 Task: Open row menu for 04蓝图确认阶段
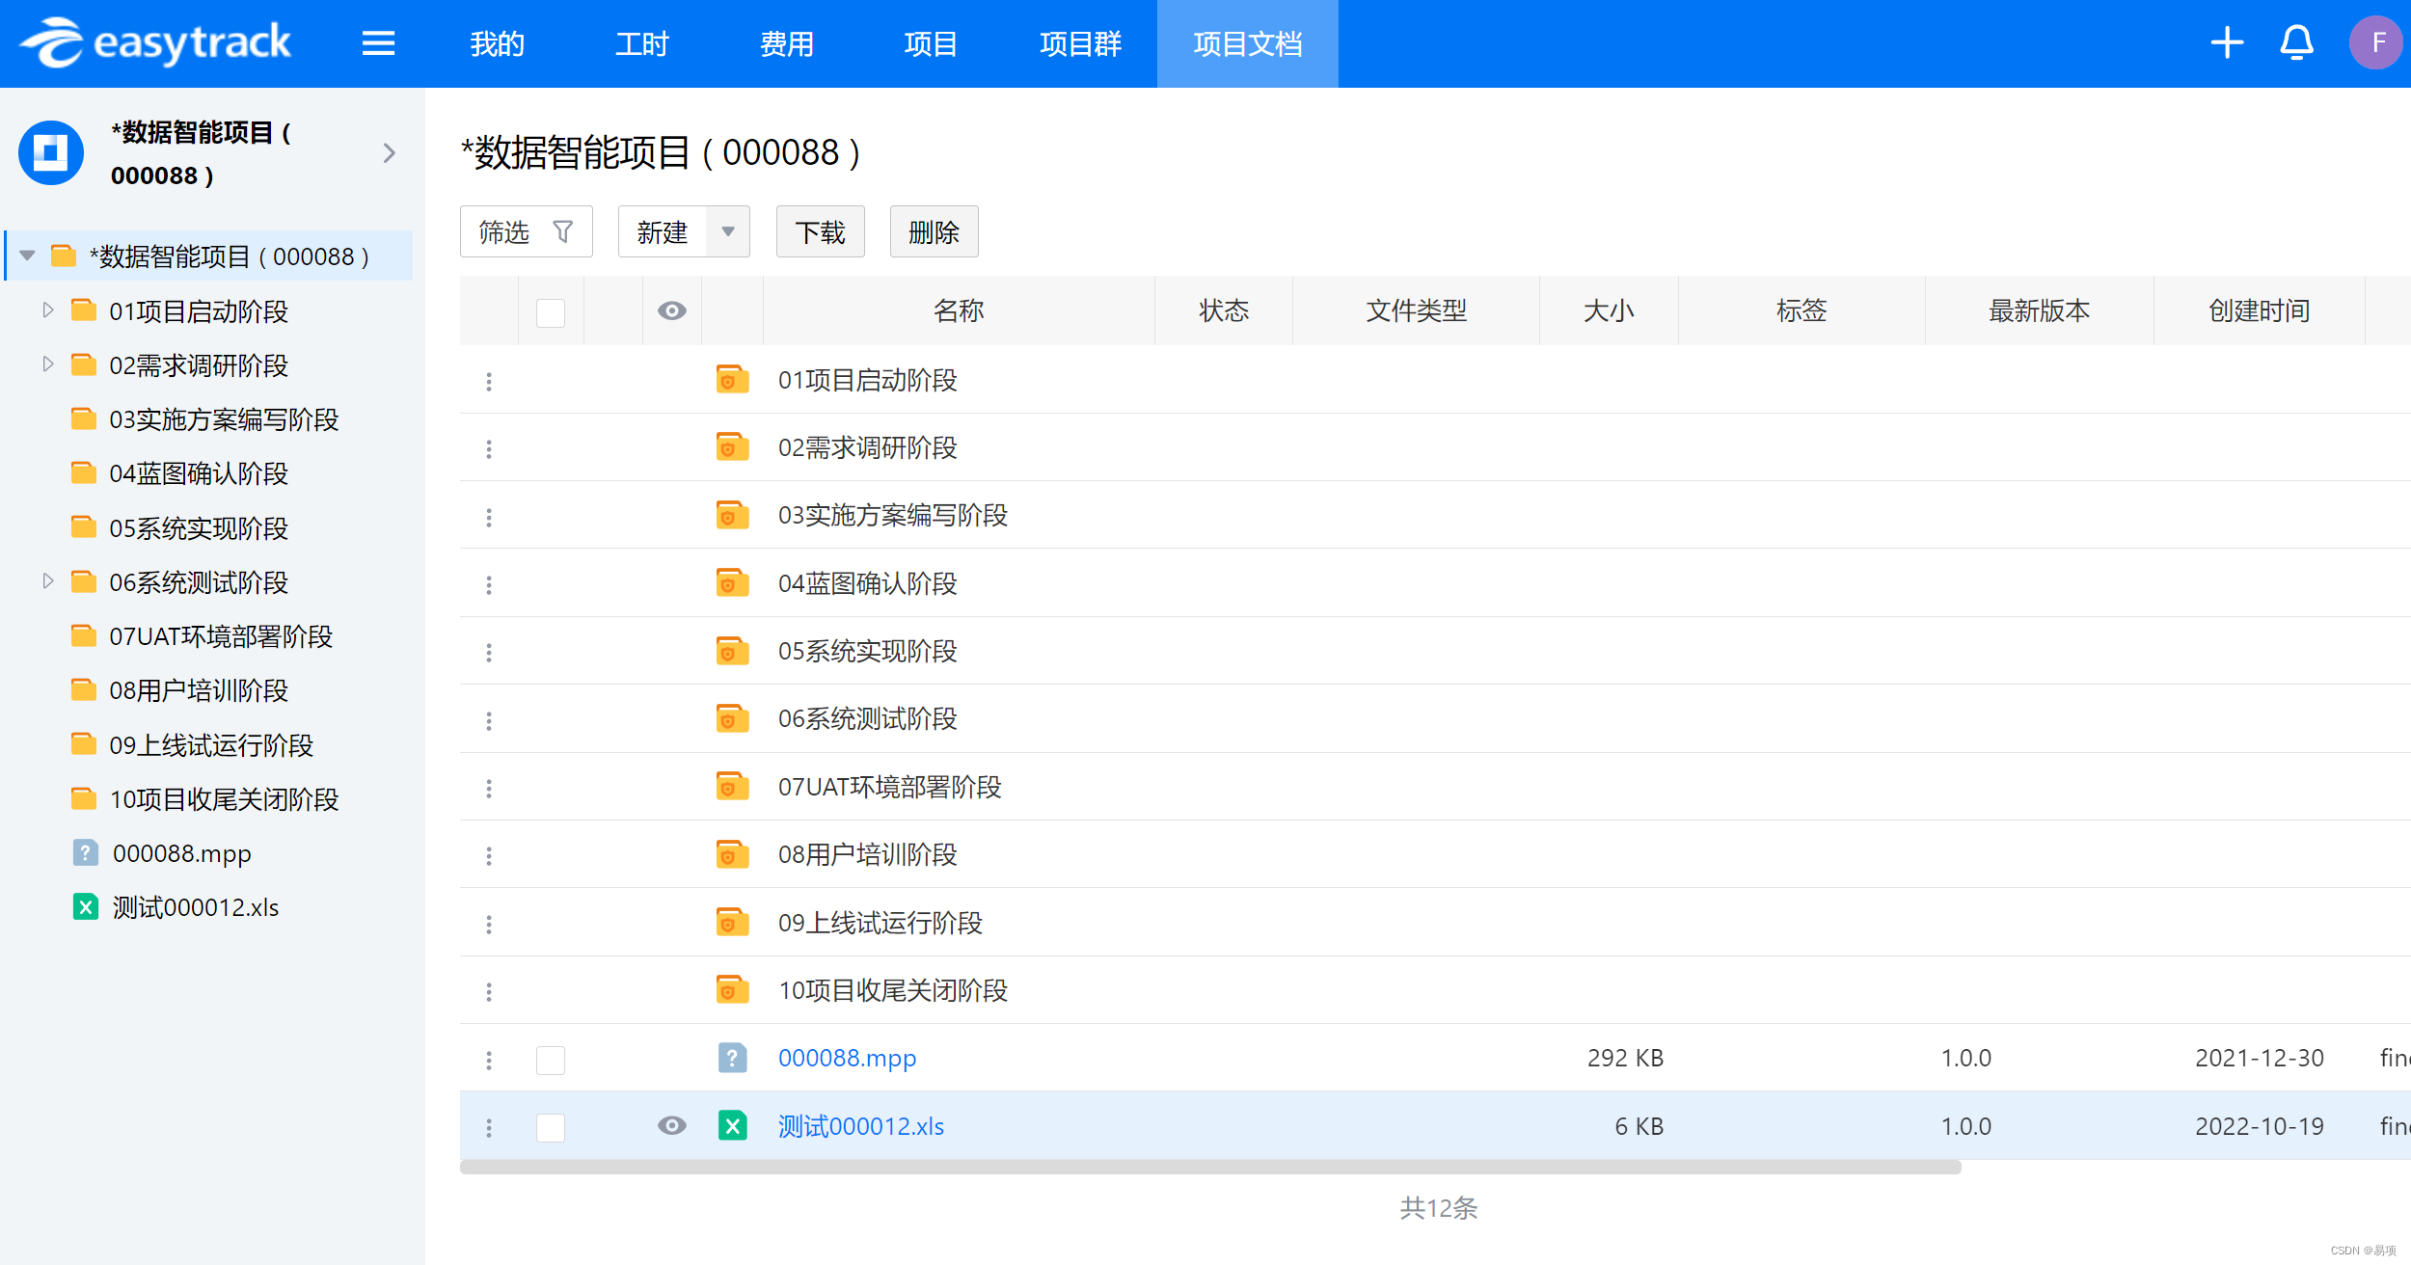489,584
